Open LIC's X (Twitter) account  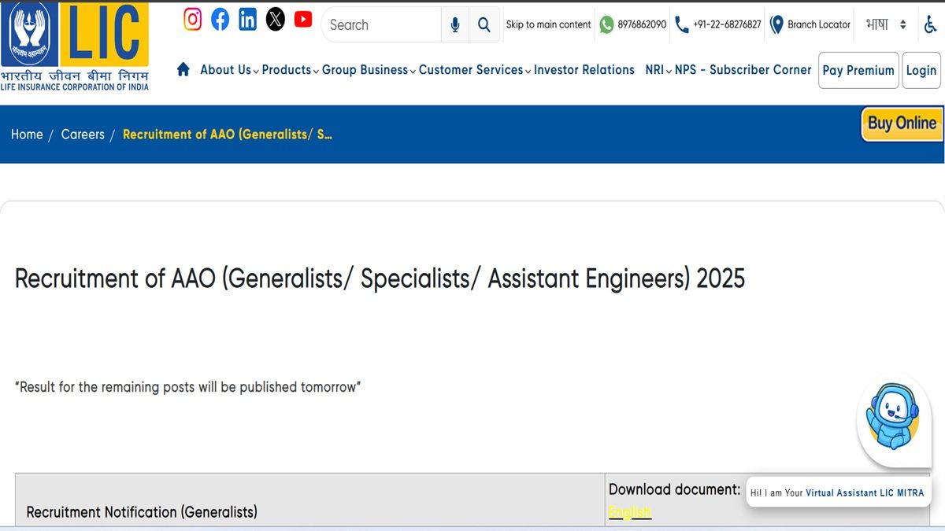click(x=275, y=19)
